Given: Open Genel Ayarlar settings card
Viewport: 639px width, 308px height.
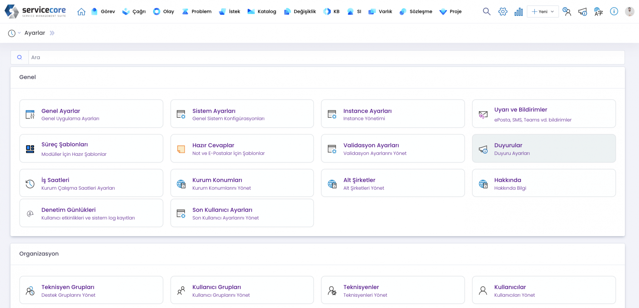Looking at the screenshot, I should point(91,114).
